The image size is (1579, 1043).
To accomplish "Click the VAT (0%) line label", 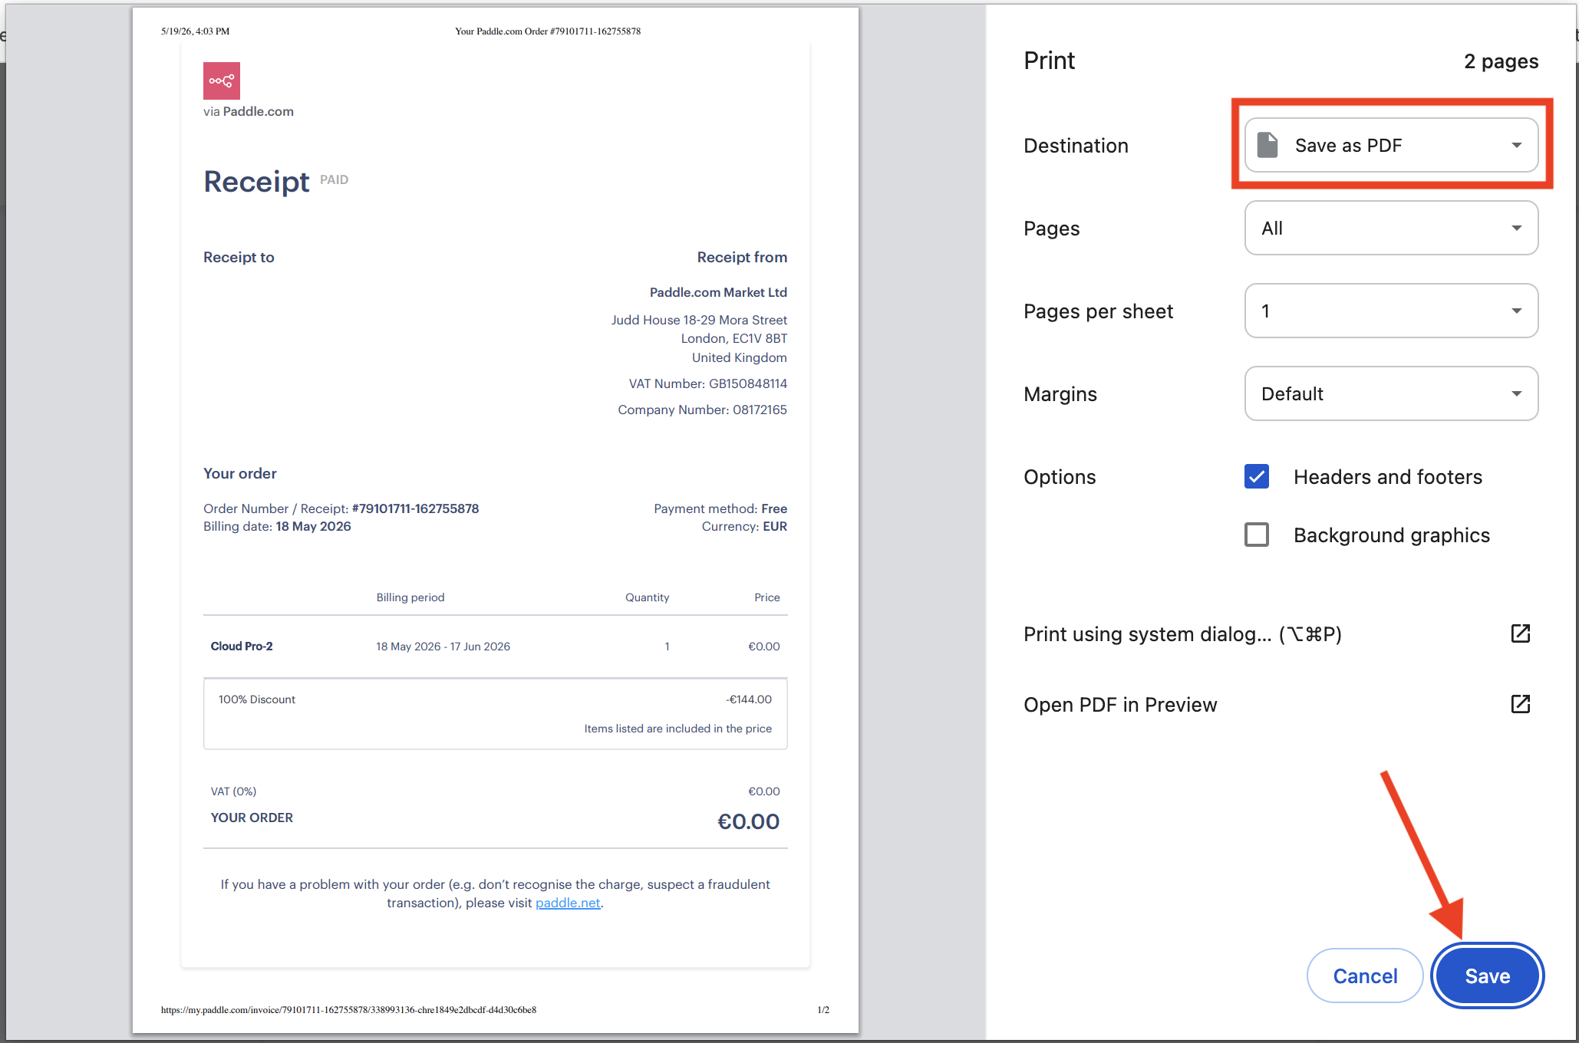I will (233, 791).
